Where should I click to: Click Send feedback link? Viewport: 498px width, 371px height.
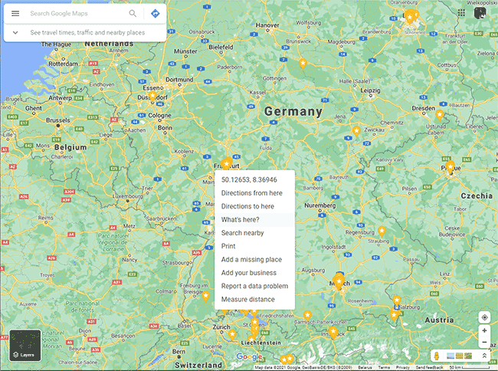(429, 367)
